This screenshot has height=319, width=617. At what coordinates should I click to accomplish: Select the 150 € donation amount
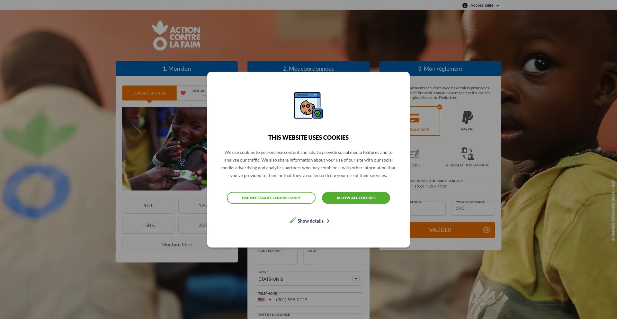click(x=148, y=225)
